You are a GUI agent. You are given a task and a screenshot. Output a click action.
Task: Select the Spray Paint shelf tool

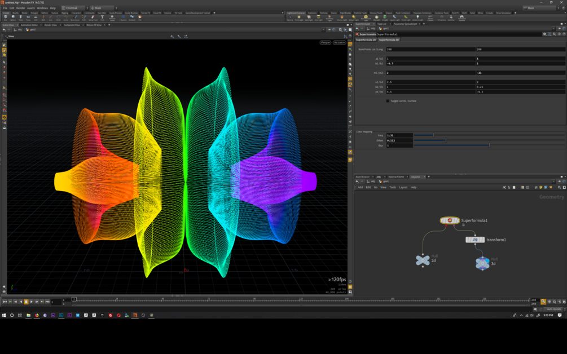coord(93,17)
